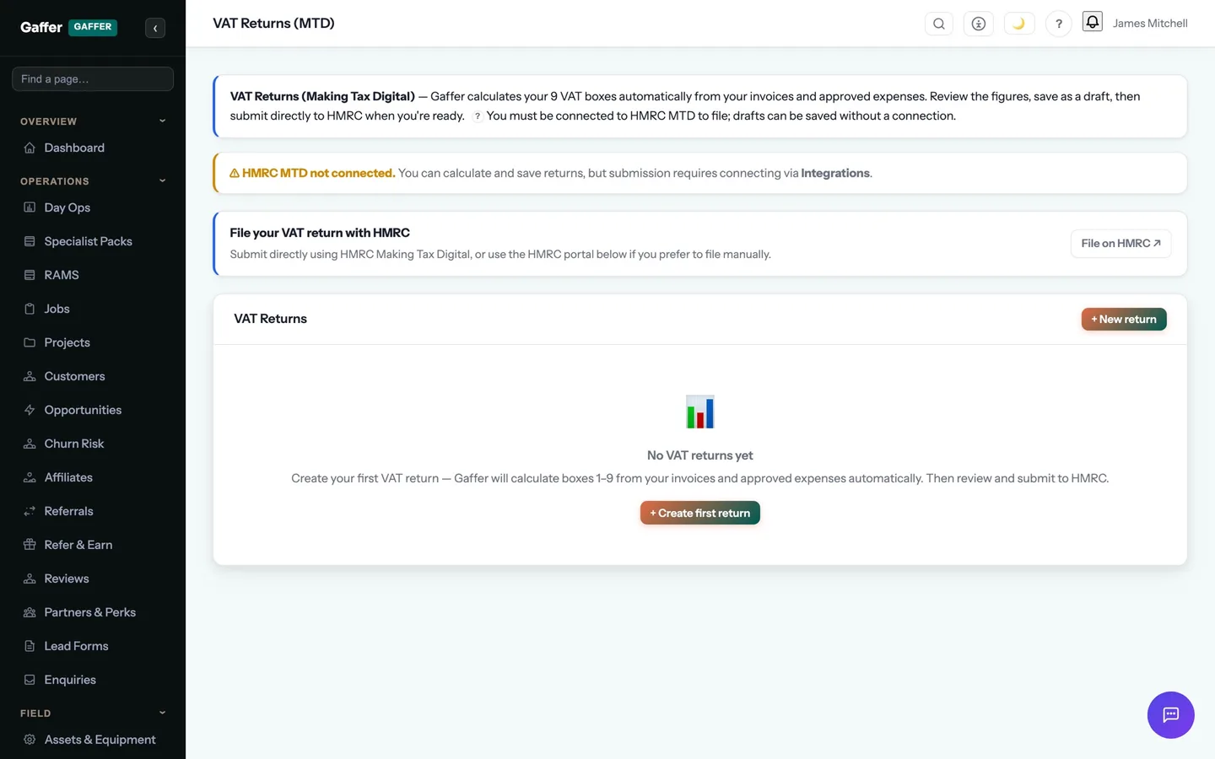The width and height of the screenshot is (1215, 759).
Task: Click the Projects folder icon
Action: (30, 342)
